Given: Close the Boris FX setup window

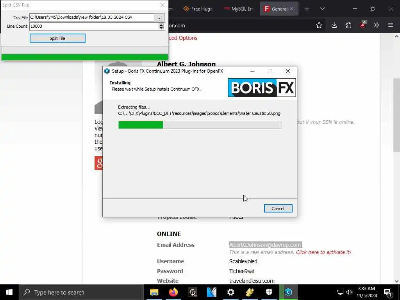Looking at the screenshot, I should coord(288,71).
